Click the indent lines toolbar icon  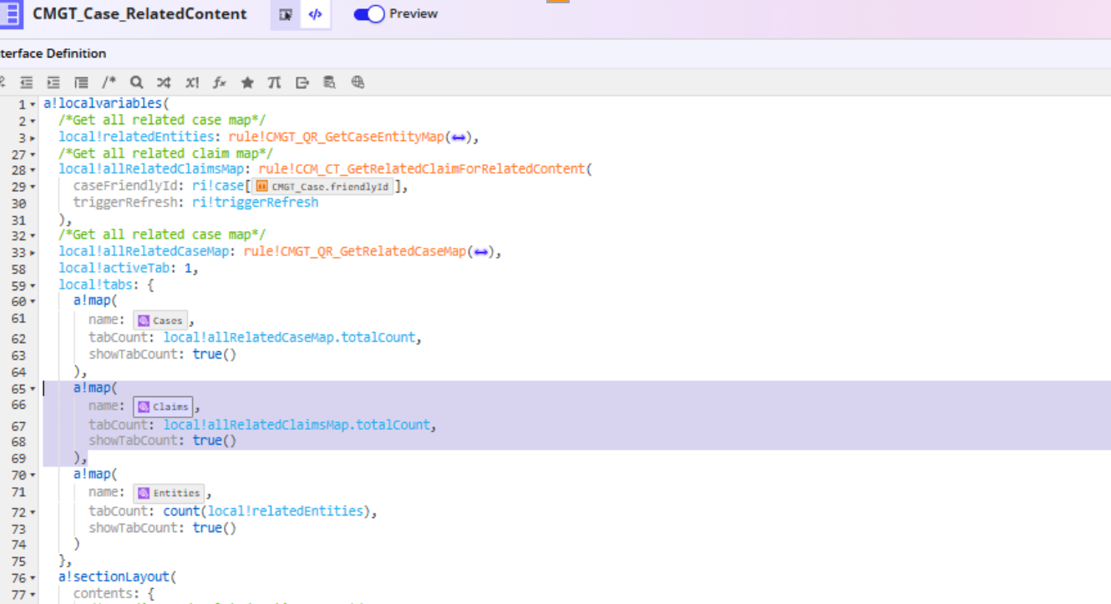pos(53,83)
